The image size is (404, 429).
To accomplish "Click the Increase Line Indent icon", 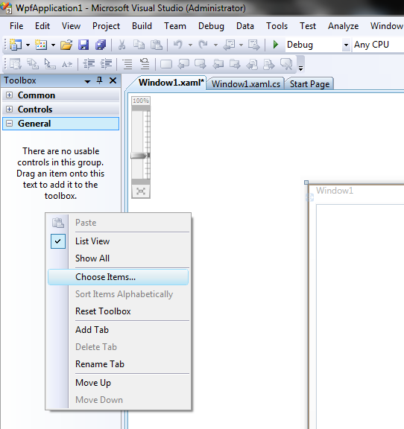I will point(106,64).
